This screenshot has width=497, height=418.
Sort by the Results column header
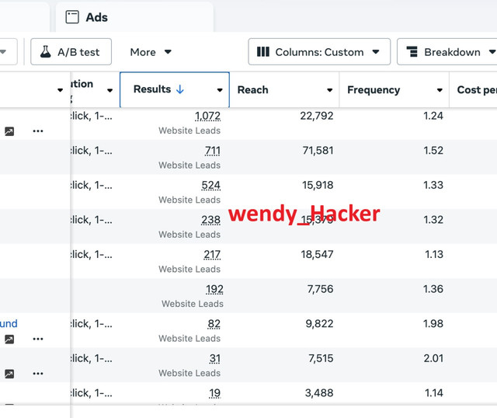175,90
